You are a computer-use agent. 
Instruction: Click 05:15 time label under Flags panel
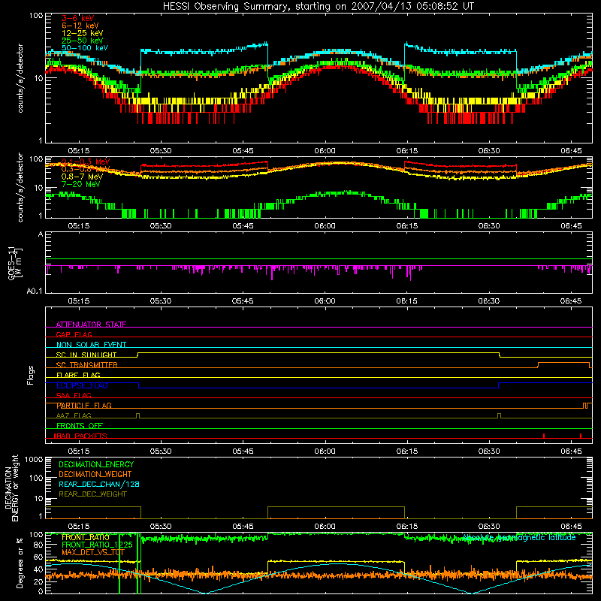(x=79, y=452)
